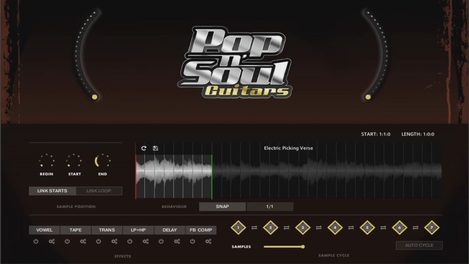Click the SAMPLES slider handle
Screen dimensions: 469x264
303,246
